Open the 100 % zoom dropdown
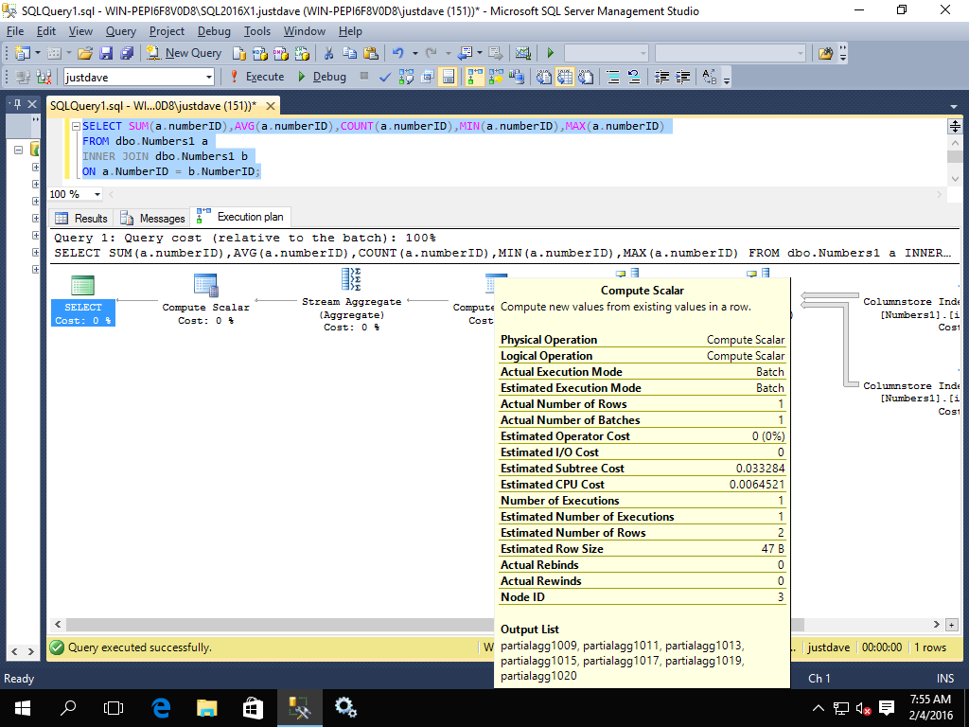Image resolution: width=969 pixels, height=727 pixels. tap(97, 194)
